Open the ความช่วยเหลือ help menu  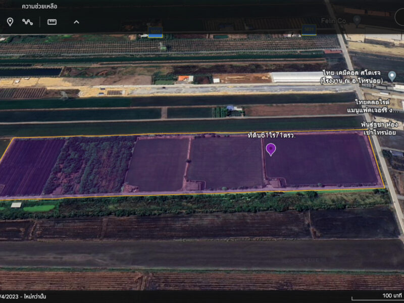point(39,6)
